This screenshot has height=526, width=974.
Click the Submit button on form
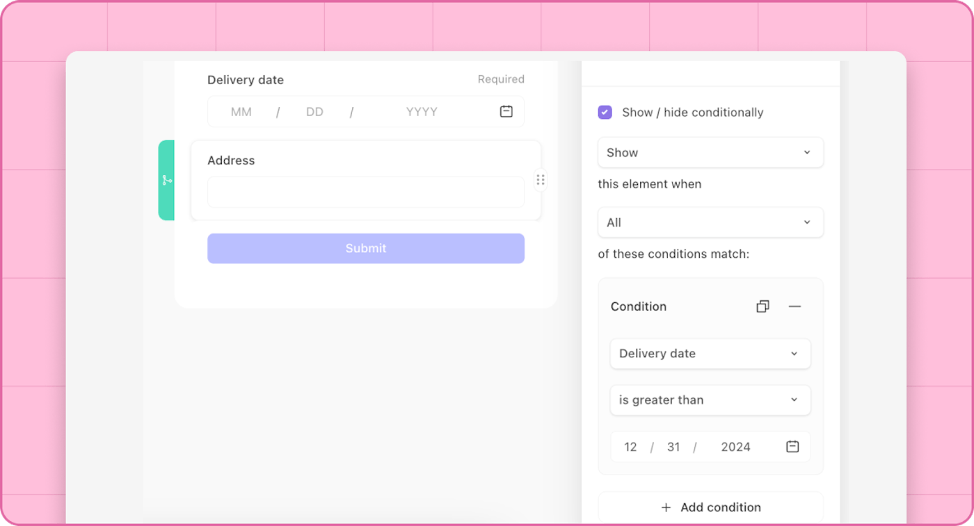[x=366, y=248]
